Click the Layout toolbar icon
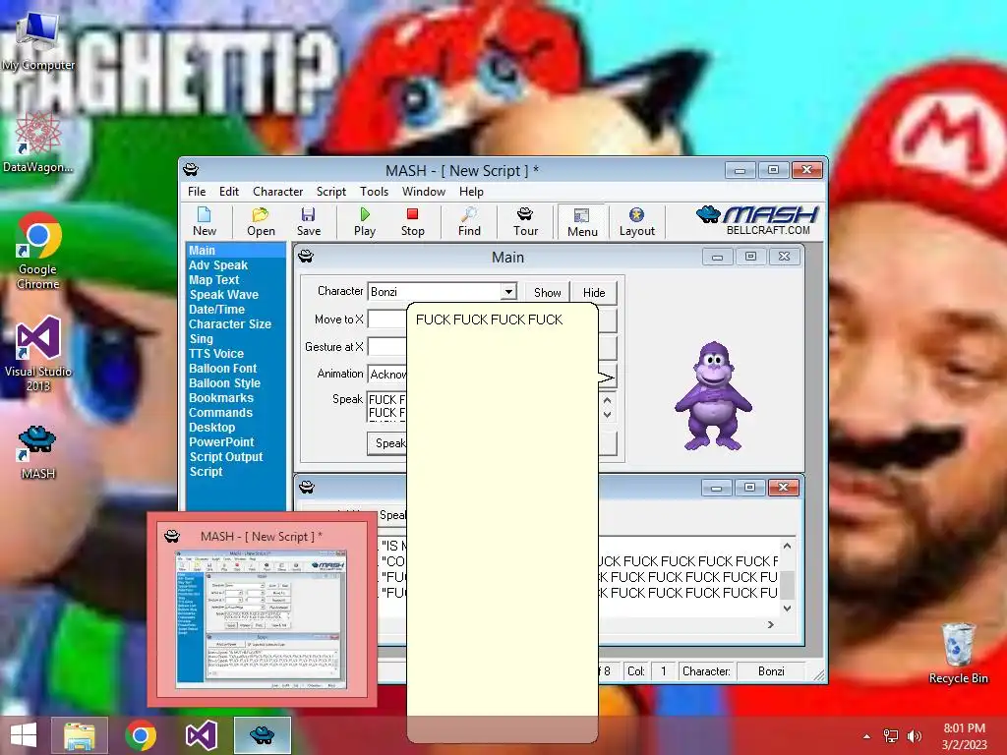 636,221
